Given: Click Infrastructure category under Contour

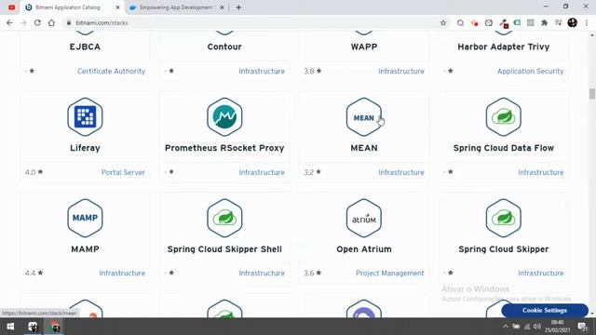Looking at the screenshot, I should pyautogui.click(x=262, y=72).
